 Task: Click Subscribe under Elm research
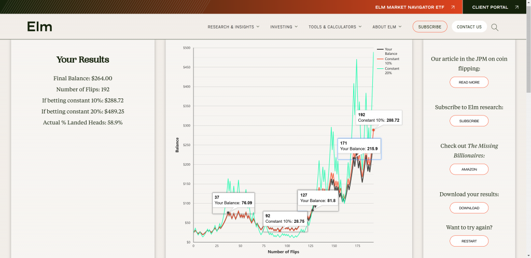tap(469, 121)
